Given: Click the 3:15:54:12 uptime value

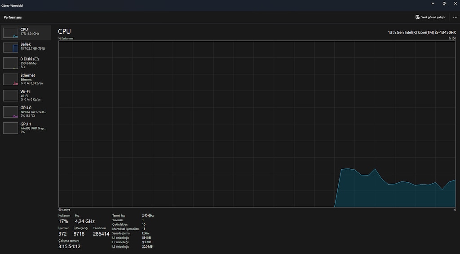Looking at the screenshot, I should tap(69, 246).
